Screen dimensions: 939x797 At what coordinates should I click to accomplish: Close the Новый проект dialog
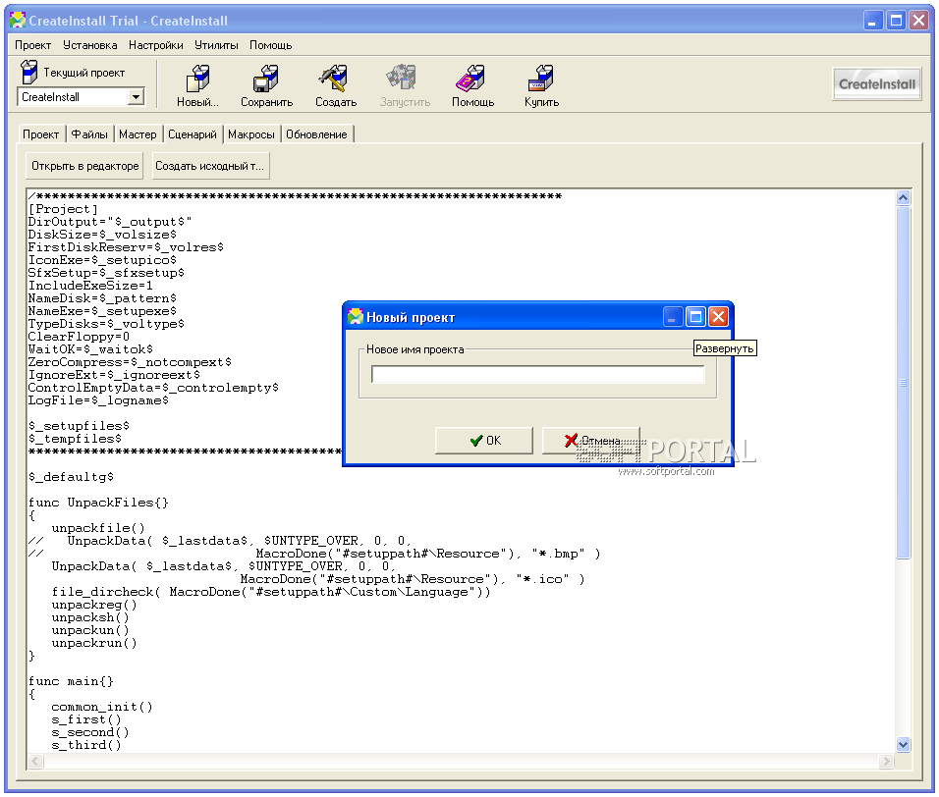tap(718, 316)
